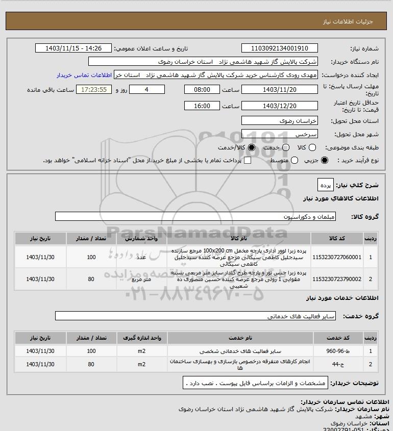
Task: Click the نام کالا column header
Action: [x=239, y=238]
